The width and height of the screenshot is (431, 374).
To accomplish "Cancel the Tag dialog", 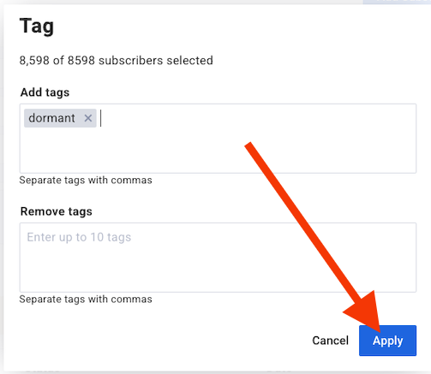I will 330,341.
